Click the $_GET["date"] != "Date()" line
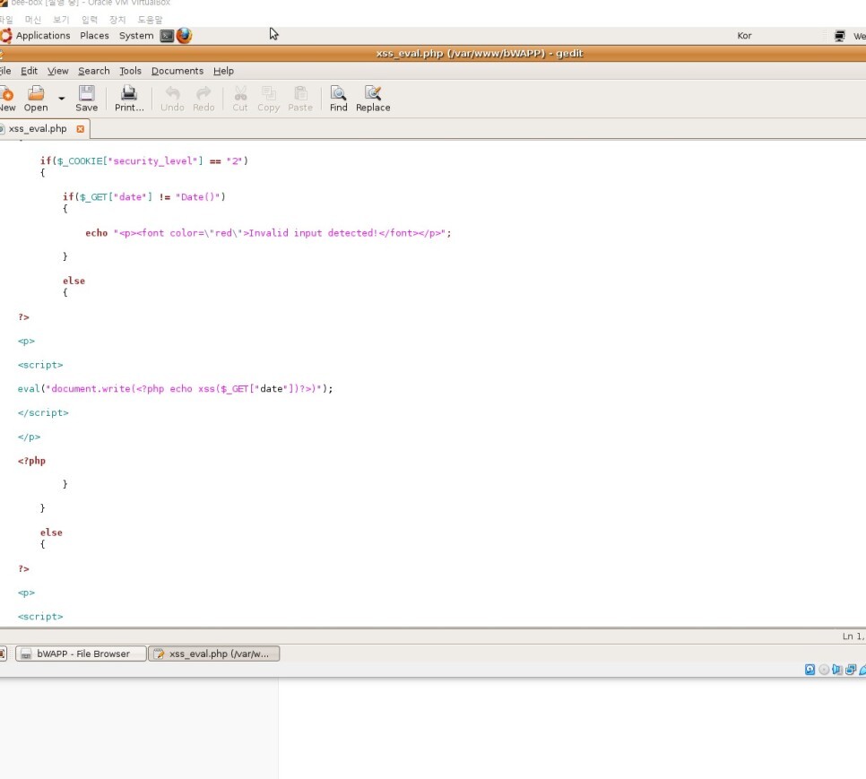This screenshot has height=779, width=866. click(x=143, y=196)
